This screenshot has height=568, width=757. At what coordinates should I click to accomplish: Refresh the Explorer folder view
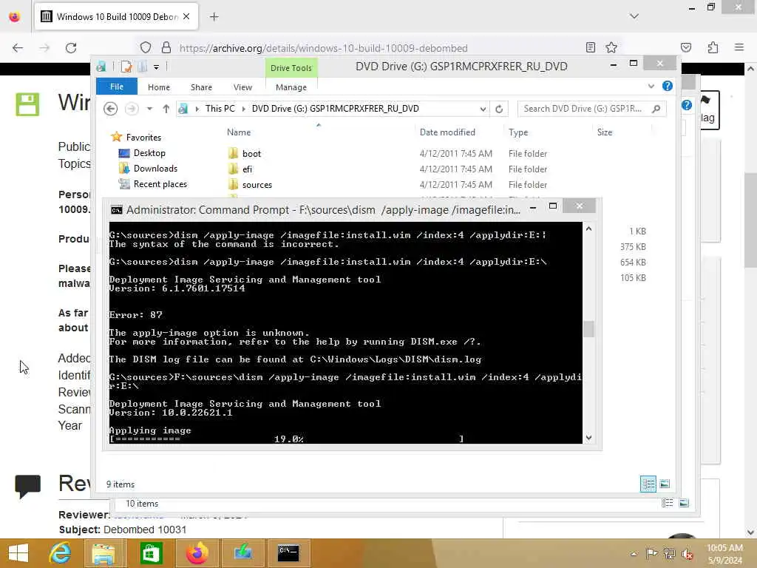499,109
